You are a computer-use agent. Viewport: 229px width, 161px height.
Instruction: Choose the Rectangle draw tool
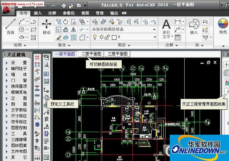pyautogui.click(x=34, y=30)
